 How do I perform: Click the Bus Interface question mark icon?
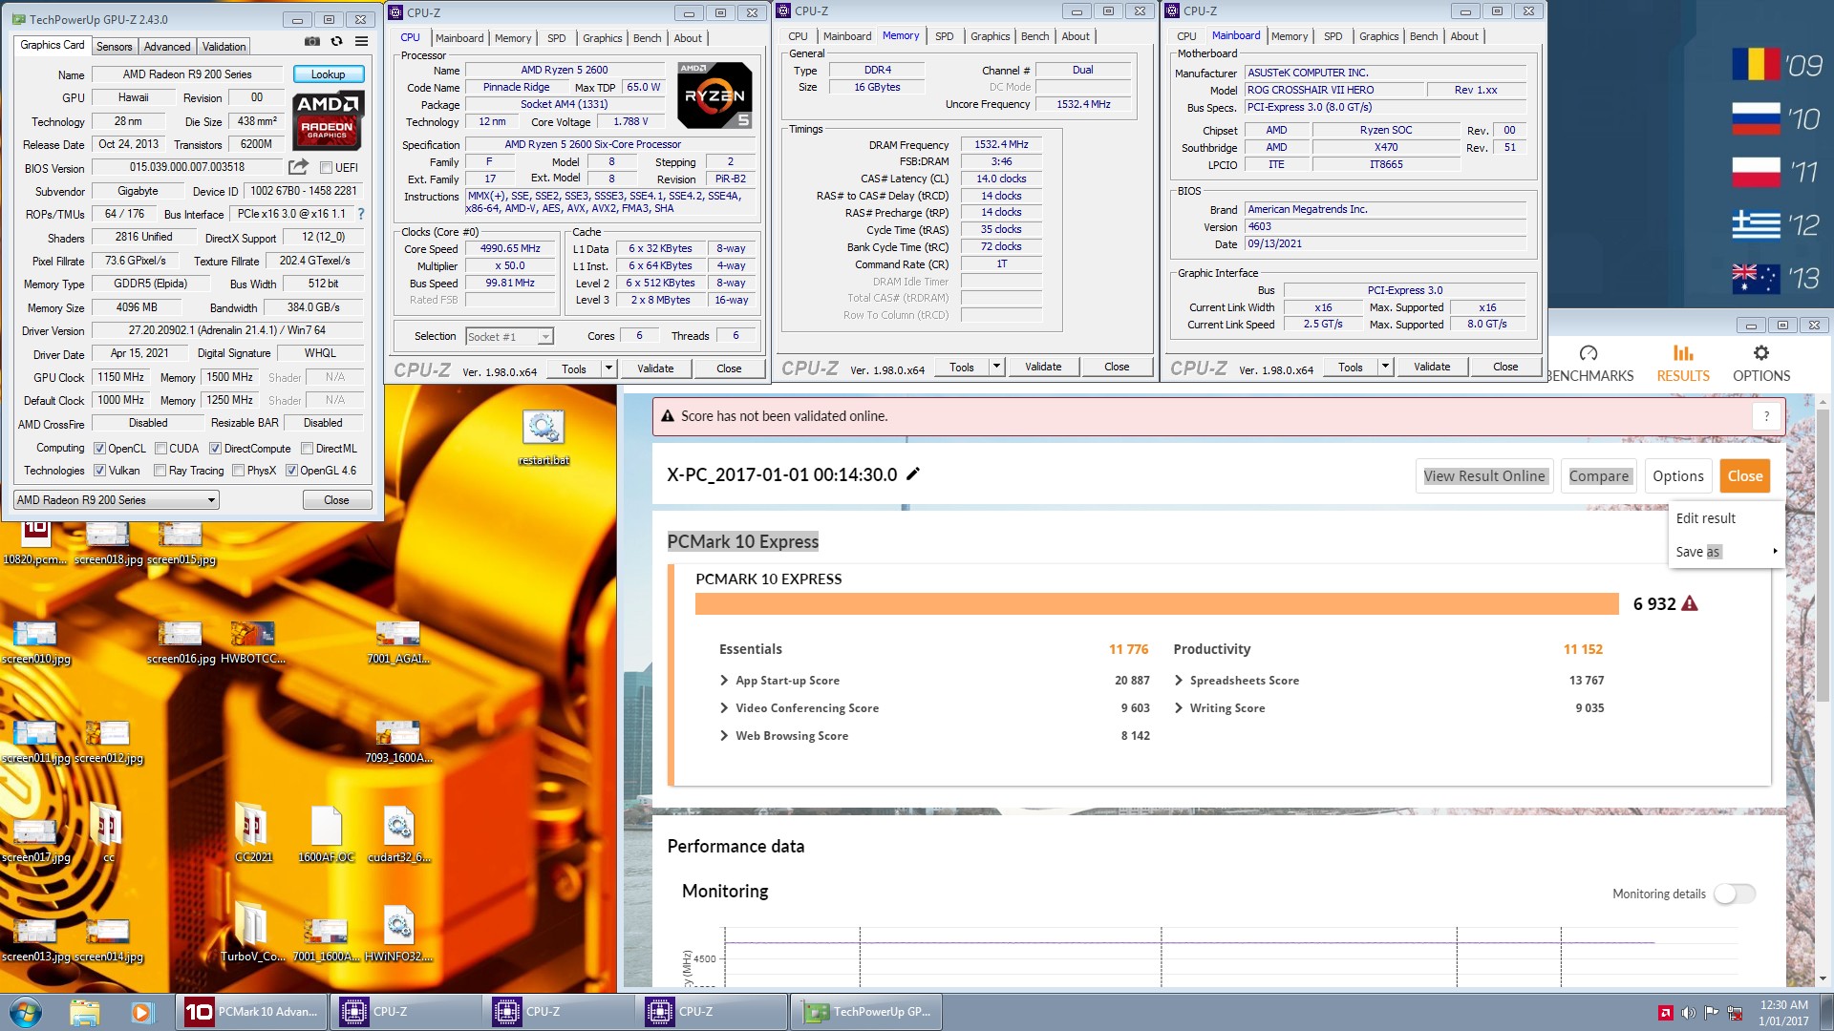coord(361,214)
